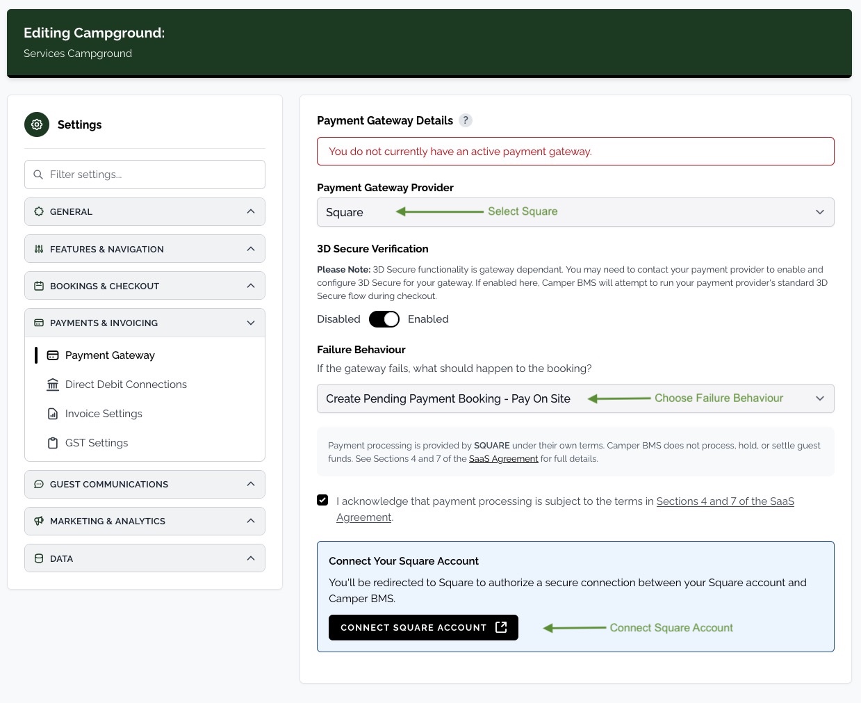
Task: Click the General section icon
Action: (39, 211)
